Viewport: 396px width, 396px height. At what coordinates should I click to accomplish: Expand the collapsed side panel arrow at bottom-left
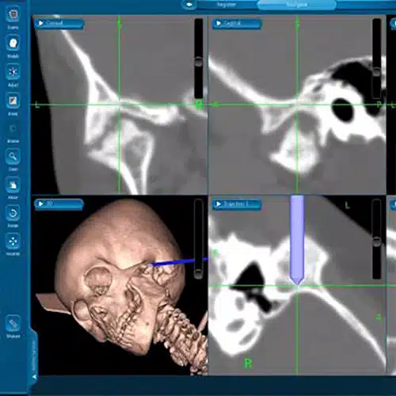click(x=35, y=377)
